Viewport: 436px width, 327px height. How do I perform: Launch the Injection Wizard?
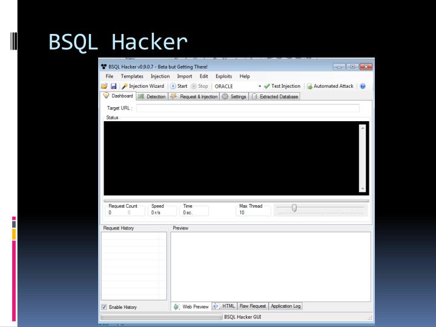click(x=143, y=86)
